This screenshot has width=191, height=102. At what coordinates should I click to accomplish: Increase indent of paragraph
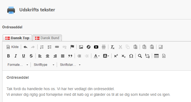click(79, 56)
